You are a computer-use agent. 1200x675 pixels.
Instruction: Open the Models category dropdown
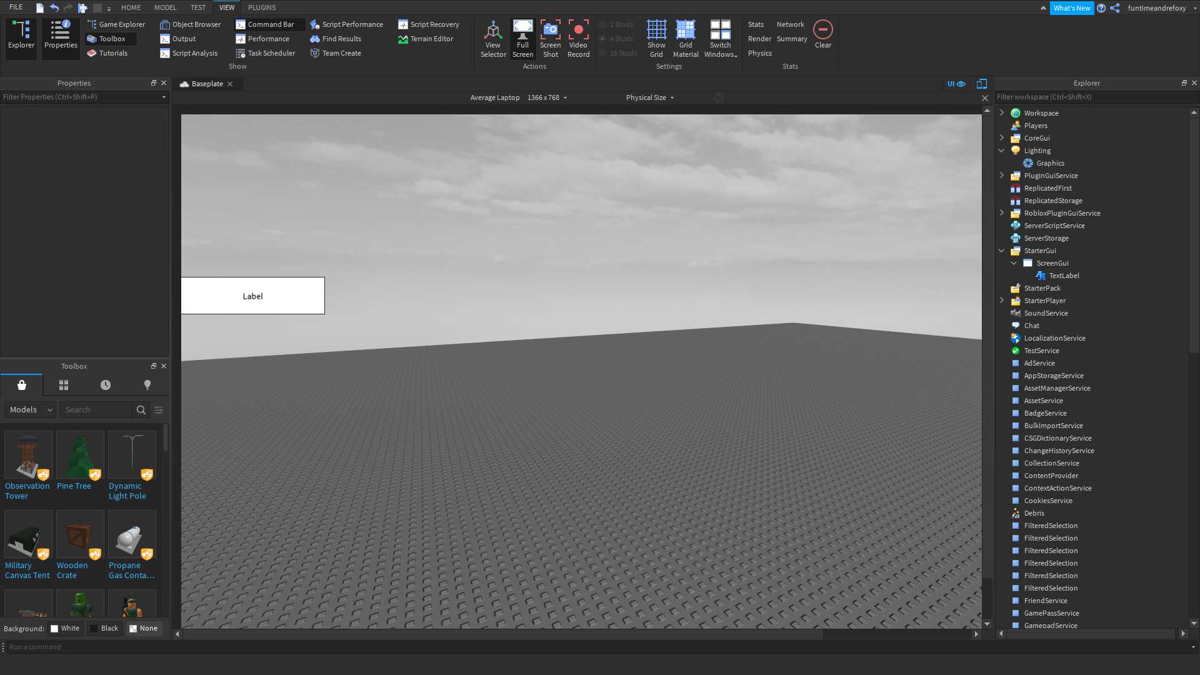(31, 410)
